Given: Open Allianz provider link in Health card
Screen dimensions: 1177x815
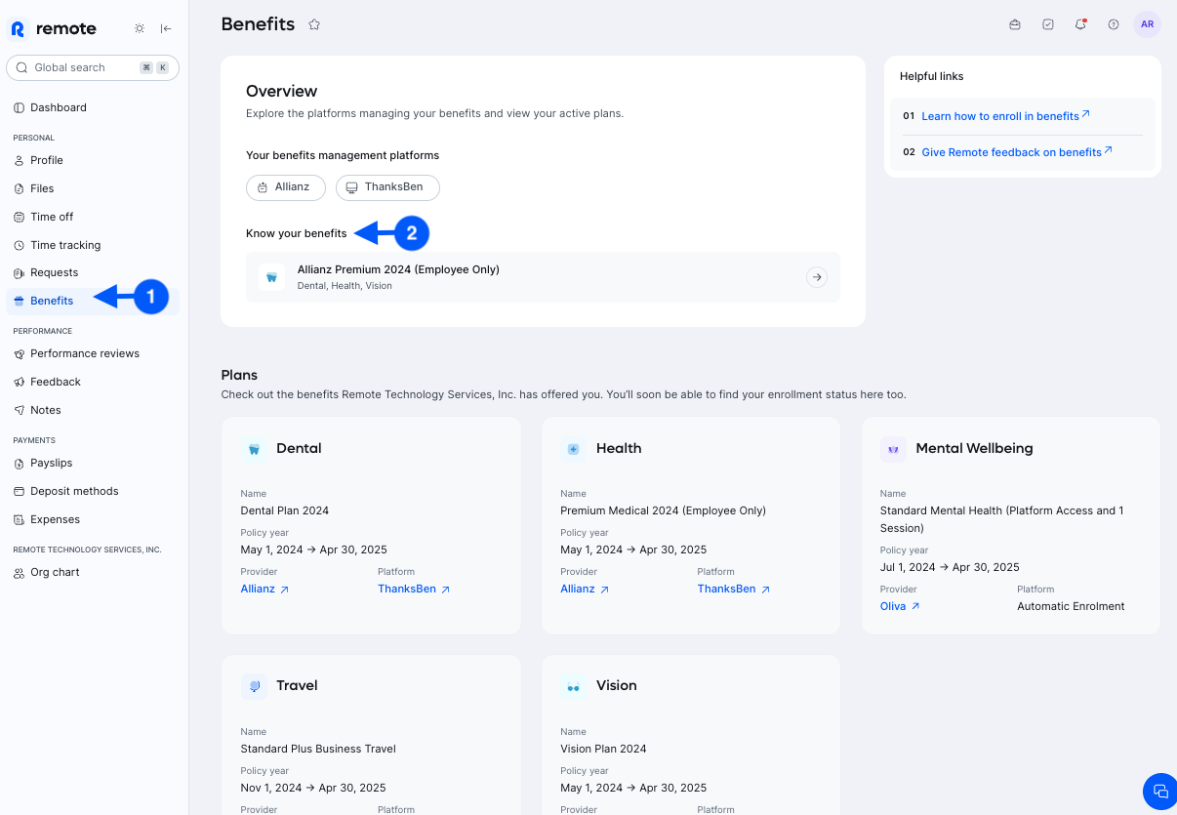Looking at the screenshot, I should (585, 590).
